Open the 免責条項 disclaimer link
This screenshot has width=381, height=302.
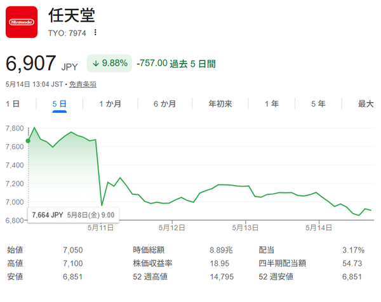(83, 84)
